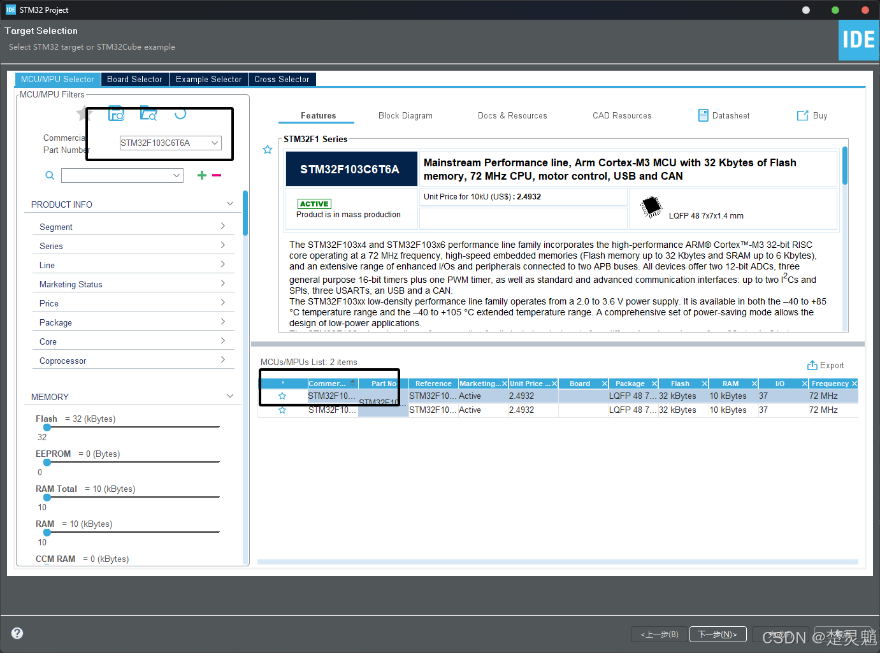Viewport: 880px width, 653px height.
Task: Expand the Segment filter
Action: click(x=222, y=226)
